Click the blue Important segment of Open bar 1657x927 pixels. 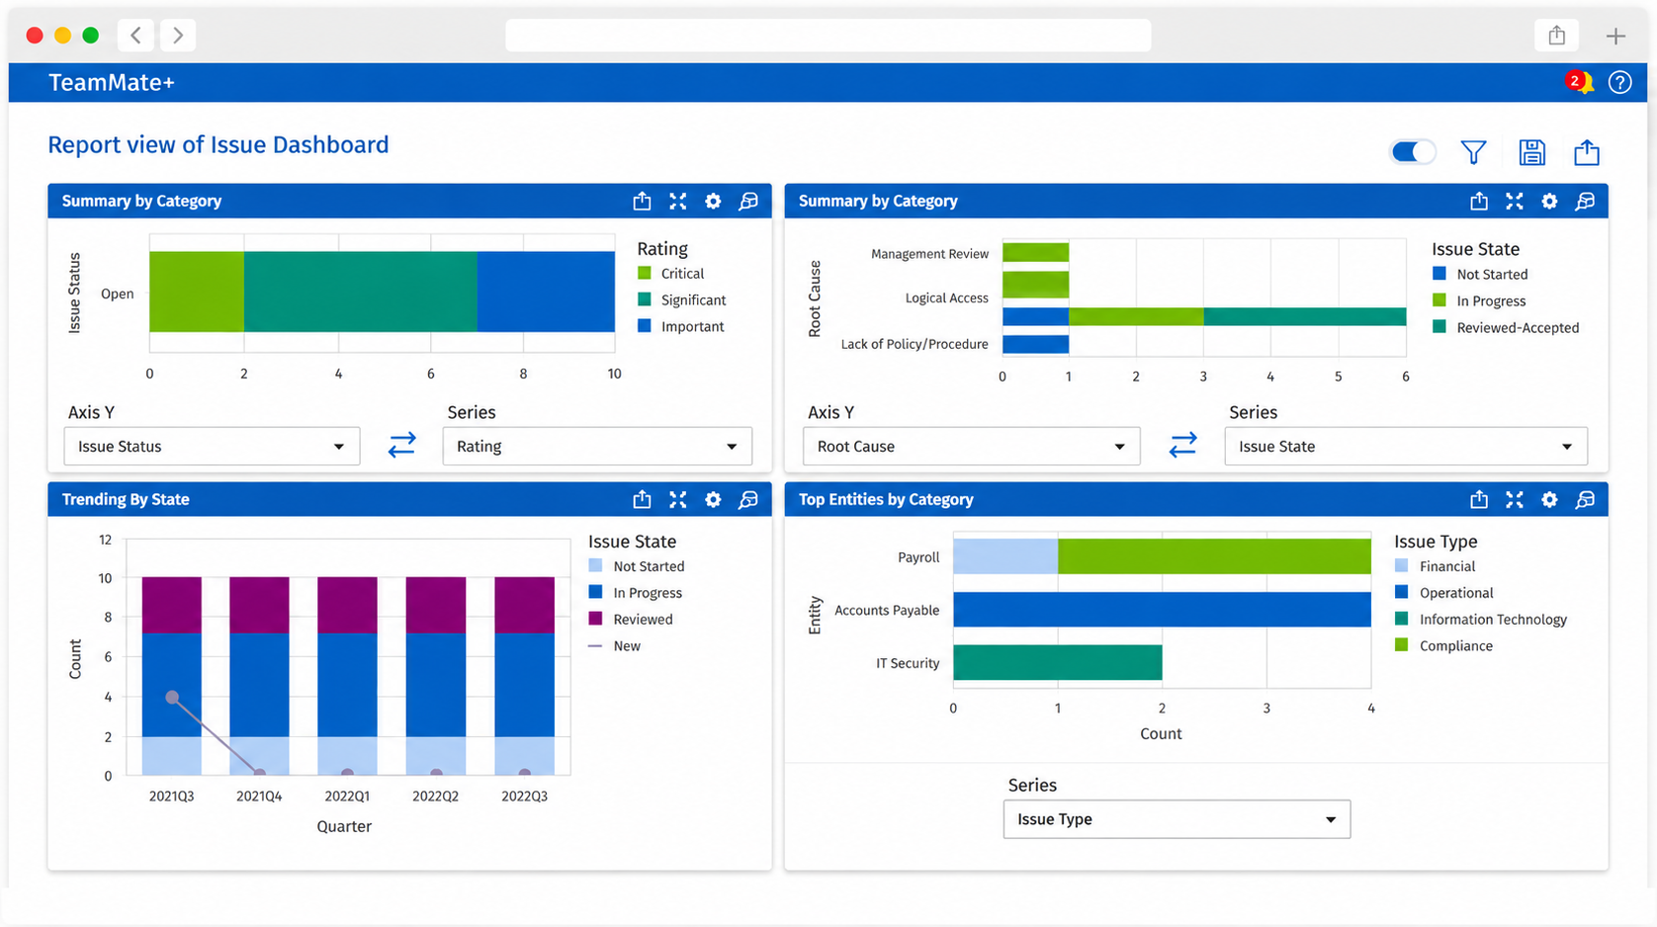(546, 292)
